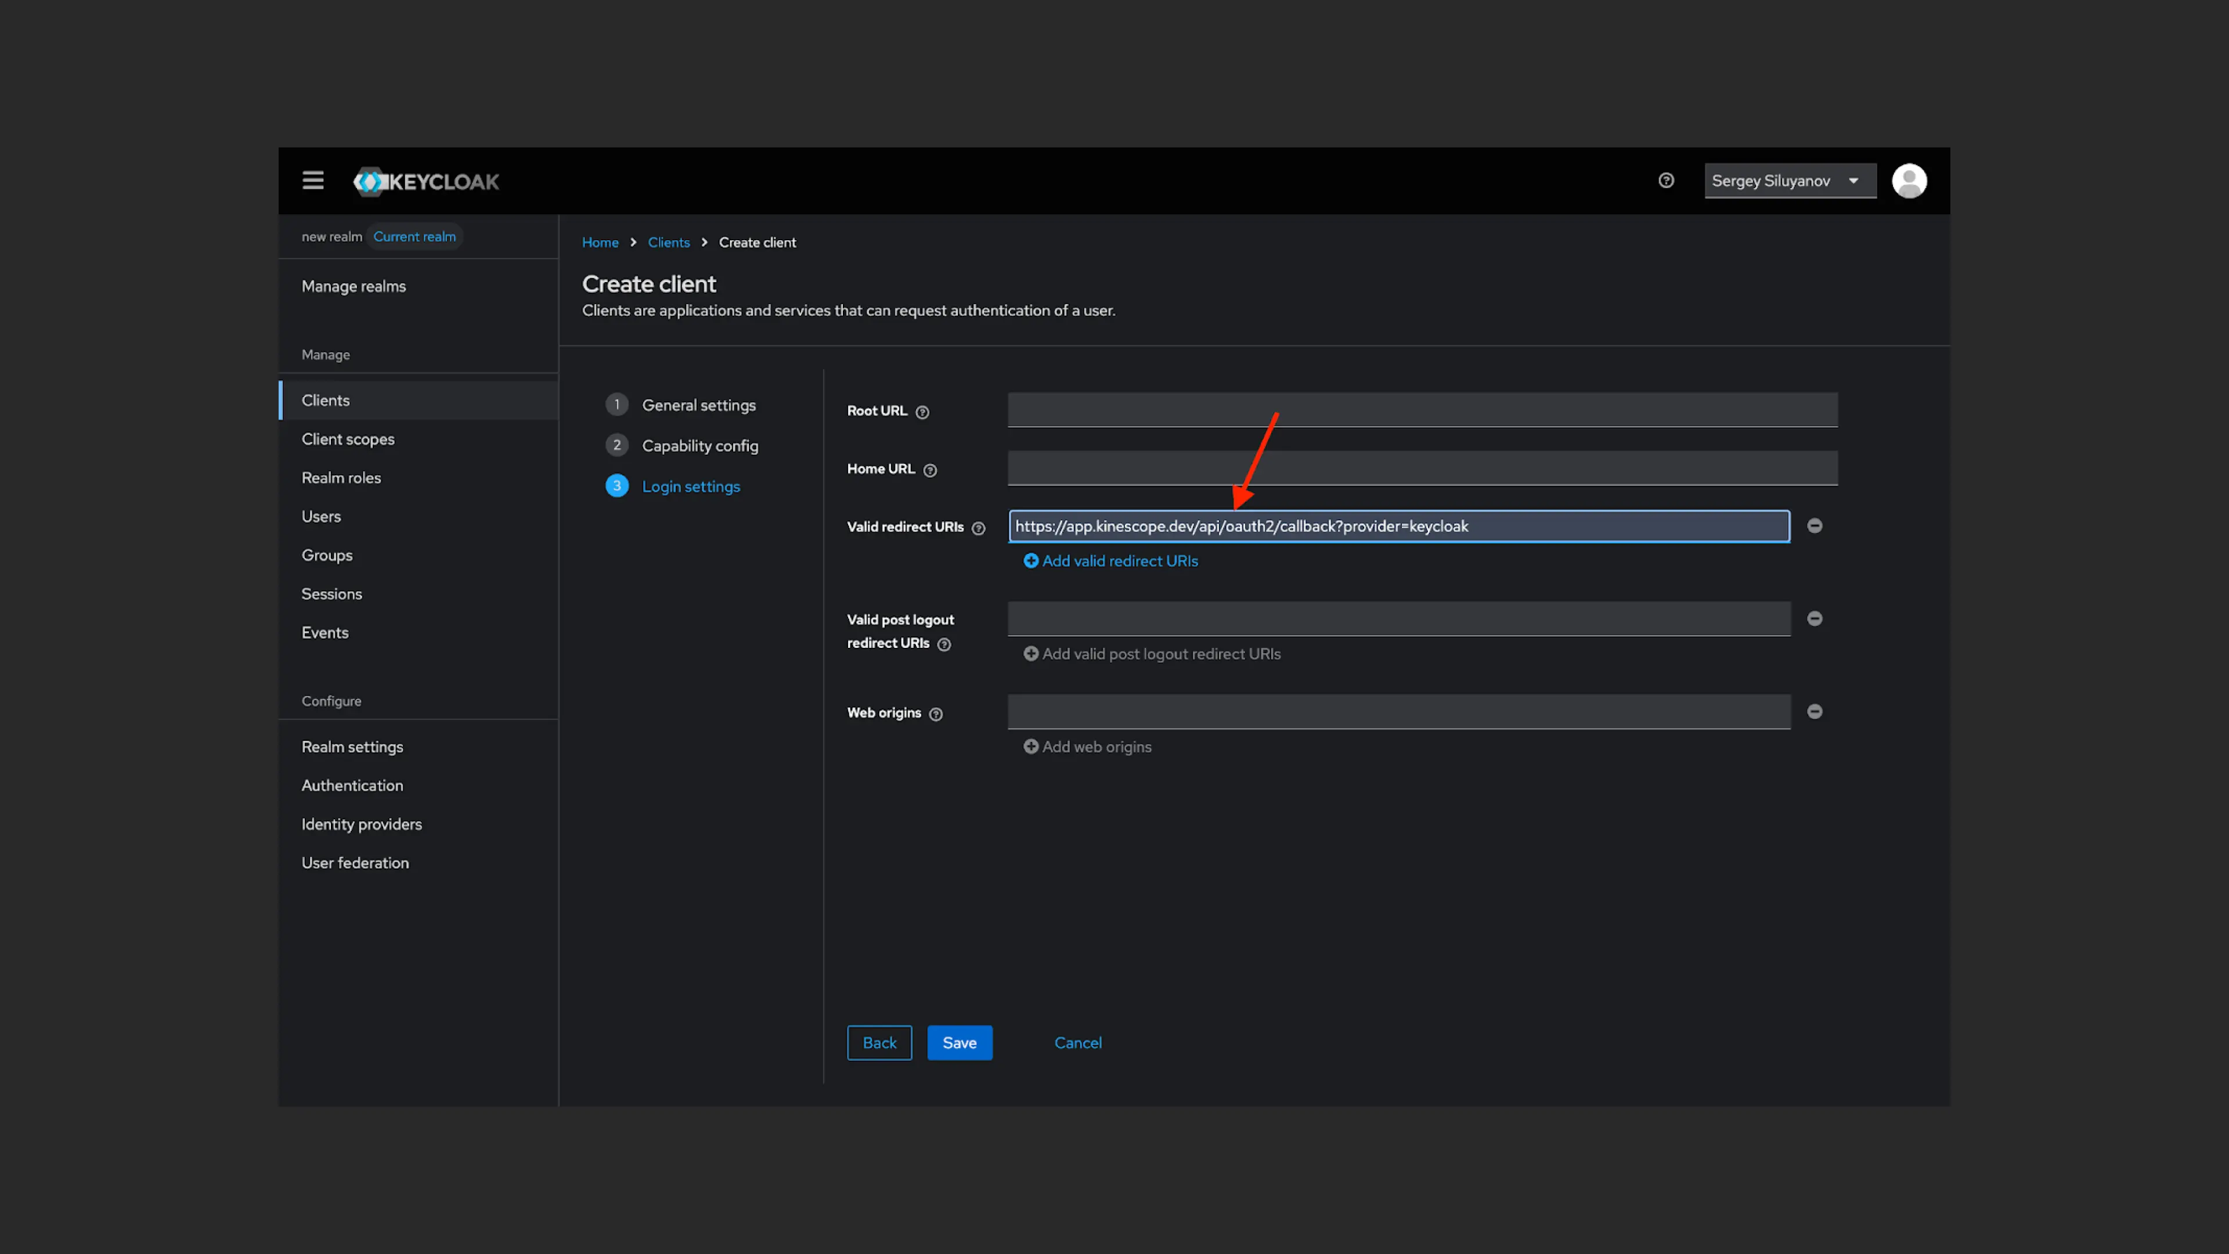2229x1254 pixels.
Task: Open the help icon in header
Action: [x=1666, y=180]
